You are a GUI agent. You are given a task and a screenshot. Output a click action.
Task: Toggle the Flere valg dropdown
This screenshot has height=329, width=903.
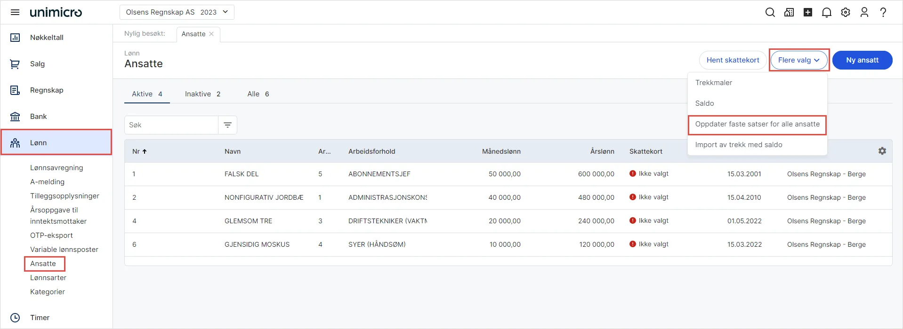pyautogui.click(x=799, y=60)
